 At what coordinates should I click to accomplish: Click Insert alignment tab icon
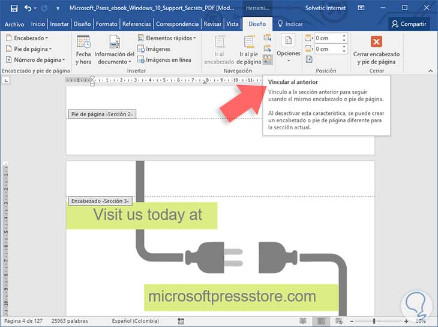pyautogui.click(x=309, y=59)
